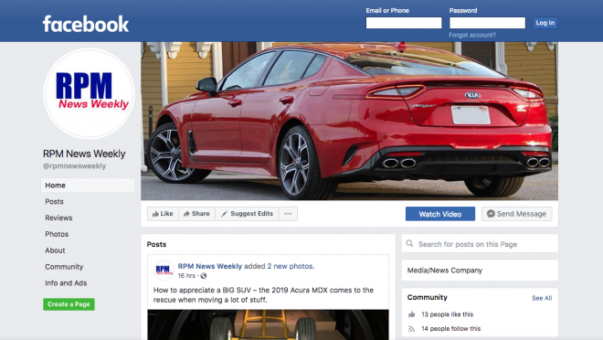The image size is (603, 340).
Task: Click the Forgot account? link
Action: coord(472,35)
